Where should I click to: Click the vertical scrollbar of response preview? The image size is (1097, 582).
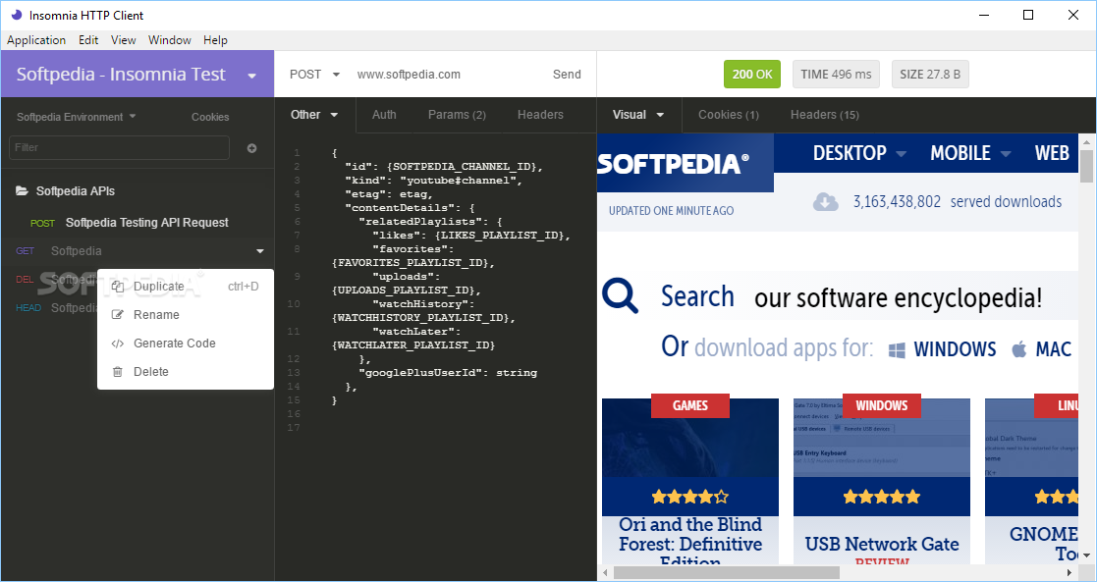pos(1086,167)
